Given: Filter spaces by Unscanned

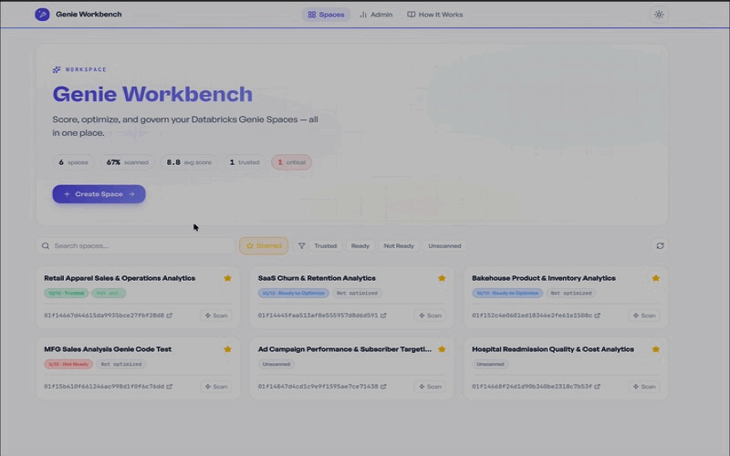Looking at the screenshot, I should (x=444, y=245).
